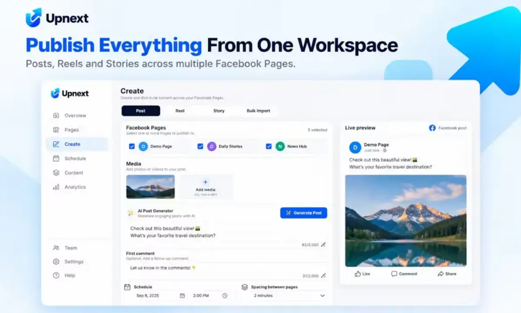Click the Schedule calendar icon in sidebar

coord(56,158)
